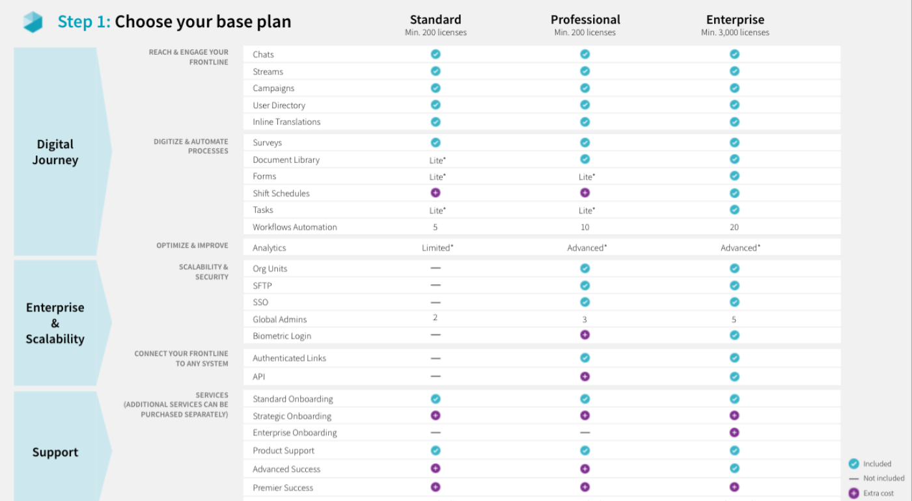Expand the Enterprise & Scalability section

(55, 323)
